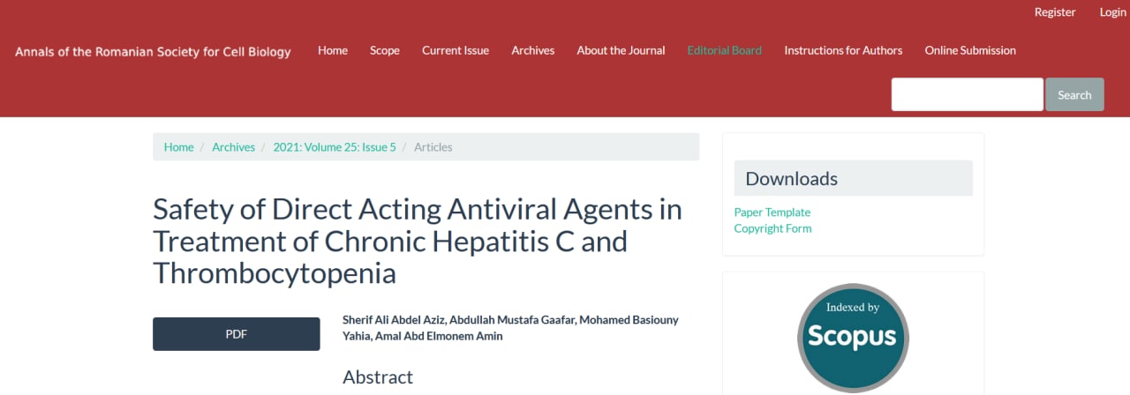This screenshot has width=1130, height=395.
Task: Click the Login link
Action: click(1112, 12)
